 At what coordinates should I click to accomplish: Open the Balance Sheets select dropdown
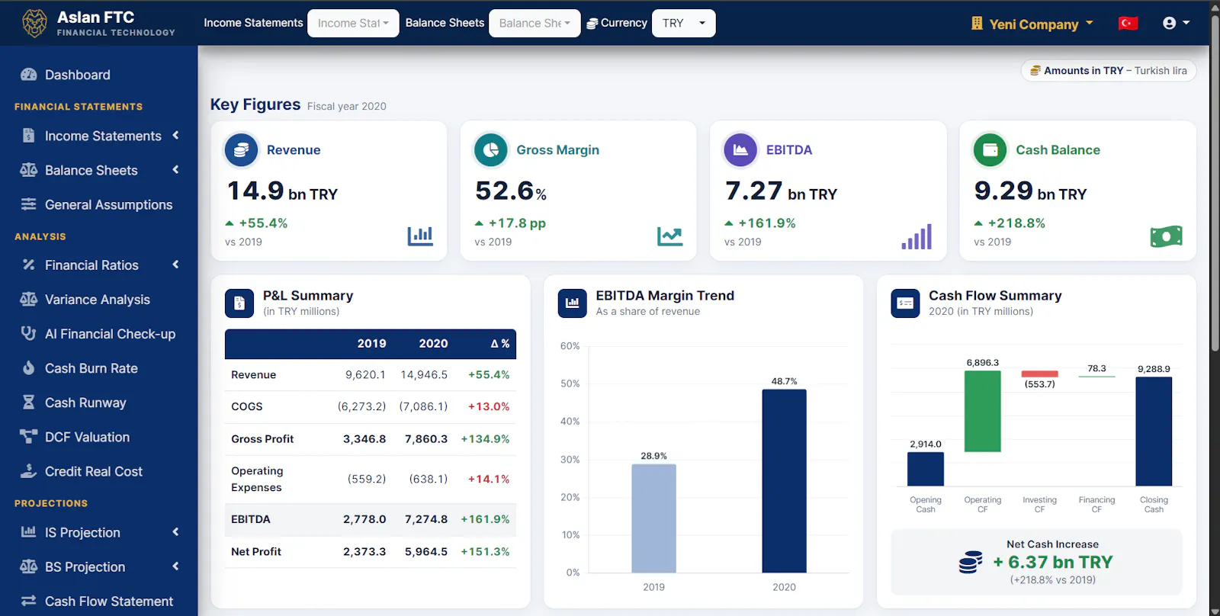(x=535, y=24)
